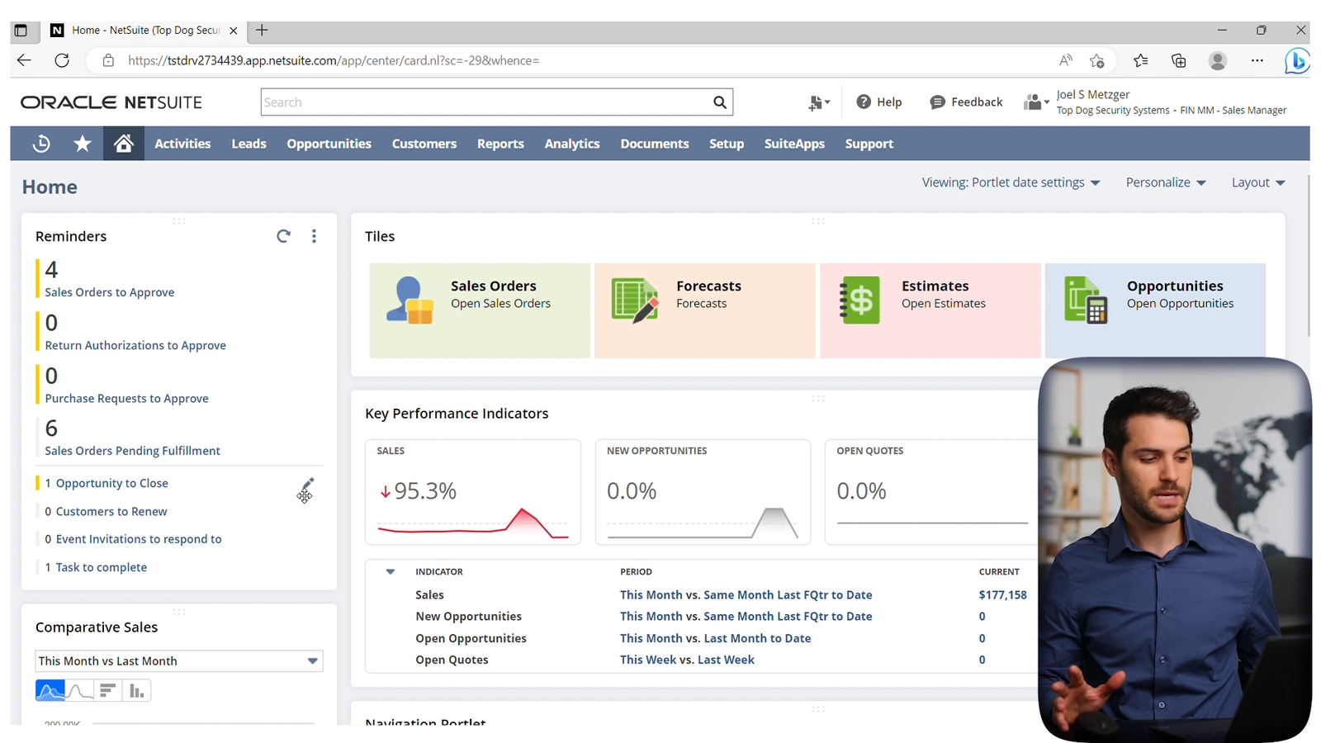The height and width of the screenshot is (743, 1321).
Task: Open the change role icon
Action: (1036, 102)
